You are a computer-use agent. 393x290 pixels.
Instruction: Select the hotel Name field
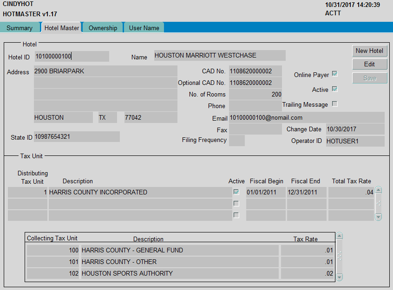coord(219,56)
